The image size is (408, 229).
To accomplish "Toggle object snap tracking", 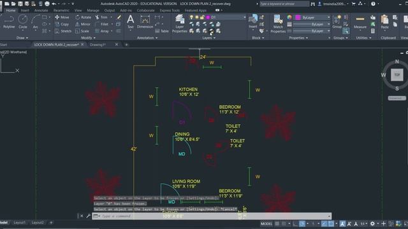I will [324, 223].
